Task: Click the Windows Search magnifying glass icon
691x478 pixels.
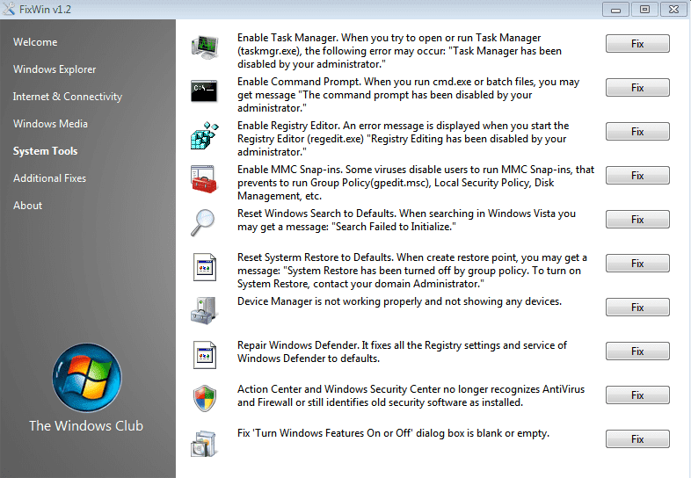Action: [203, 222]
